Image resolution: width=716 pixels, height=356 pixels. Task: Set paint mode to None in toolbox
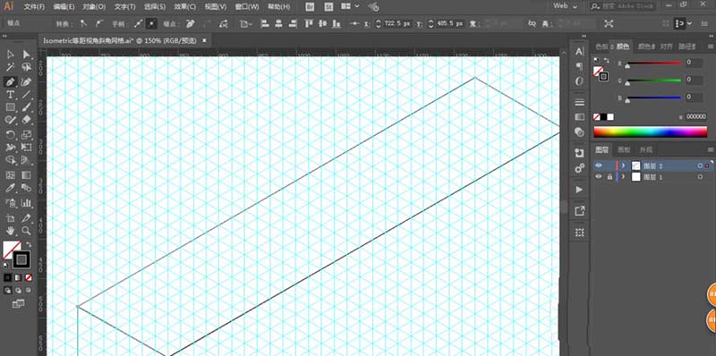(29, 277)
